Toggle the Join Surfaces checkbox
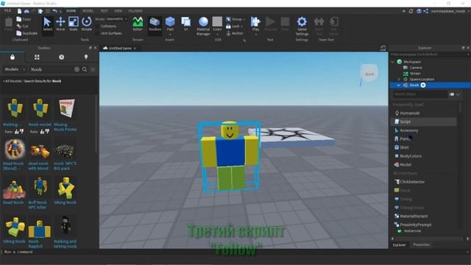The width and height of the screenshot is (471, 265). point(97,33)
